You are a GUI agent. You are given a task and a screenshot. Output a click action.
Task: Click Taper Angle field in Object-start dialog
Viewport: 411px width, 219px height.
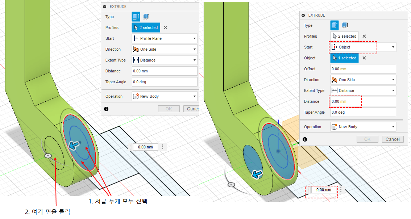pyautogui.click(x=363, y=112)
